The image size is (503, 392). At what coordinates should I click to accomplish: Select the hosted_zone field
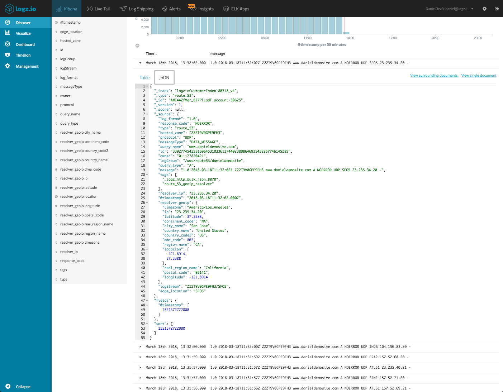pos(70,41)
